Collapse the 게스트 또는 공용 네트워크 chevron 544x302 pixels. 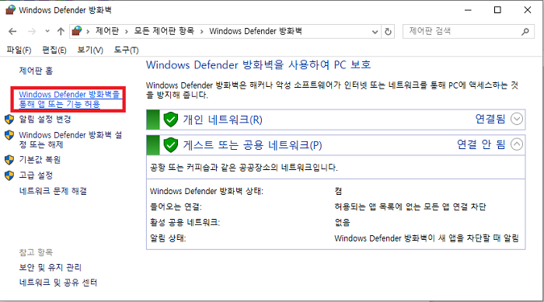point(517,144)
